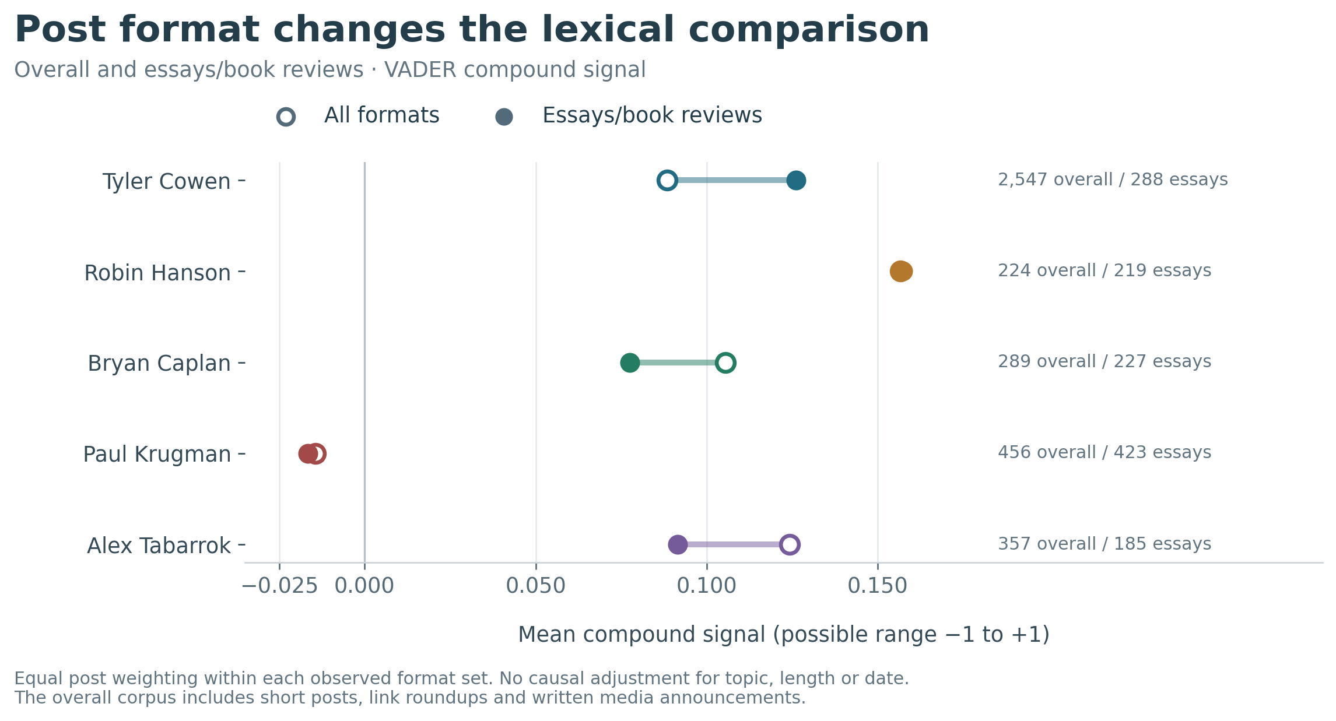Click the 357 overall / 185 essays annotation
The width and height of the screenshot is (1336, 721).
click(1104, 544)
